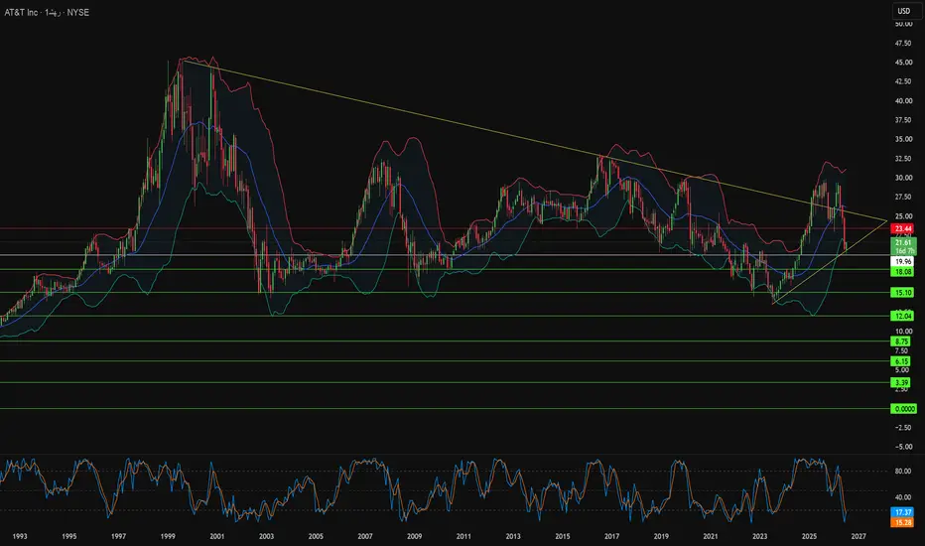Click the 15.10 support level label
The image size is (925, 546).
[903, 293]
